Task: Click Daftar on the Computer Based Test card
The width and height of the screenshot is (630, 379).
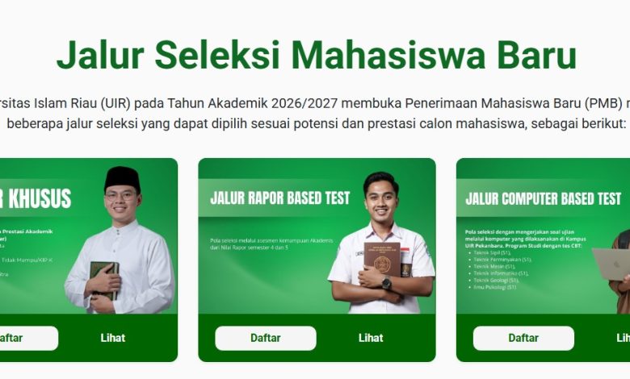Action: pos(523,338)
